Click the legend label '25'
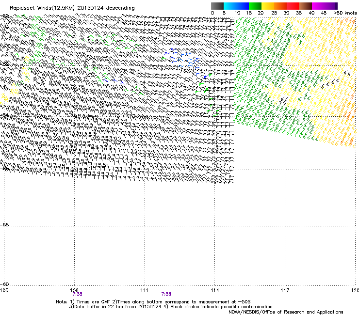The width and height of the screenshot is (359, 315). point(274,13)
